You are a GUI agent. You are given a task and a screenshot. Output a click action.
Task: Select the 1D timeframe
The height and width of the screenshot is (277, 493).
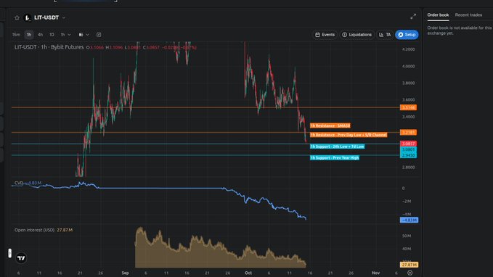click(x=52, y=35)
